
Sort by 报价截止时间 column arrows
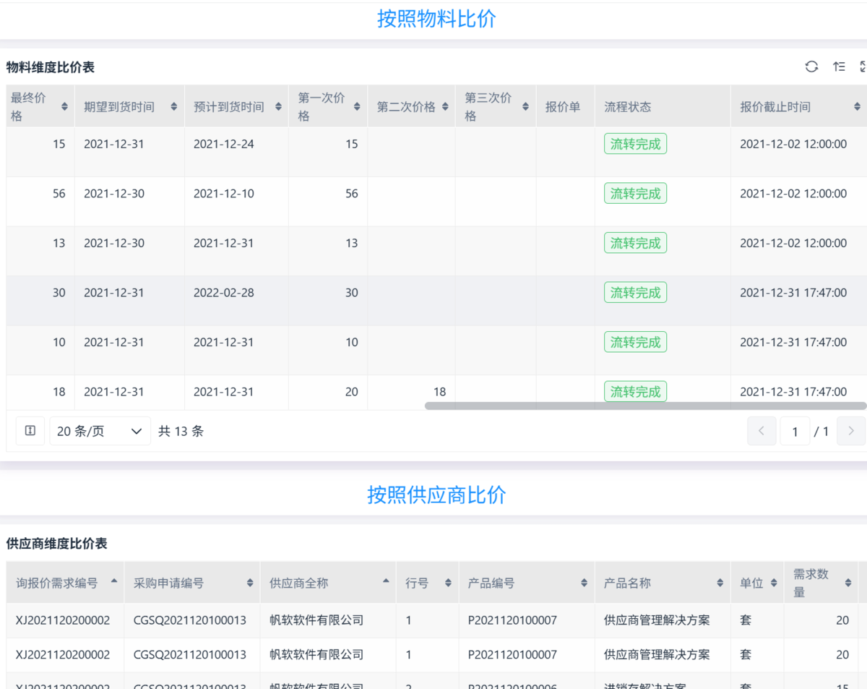tap(857, 107)
